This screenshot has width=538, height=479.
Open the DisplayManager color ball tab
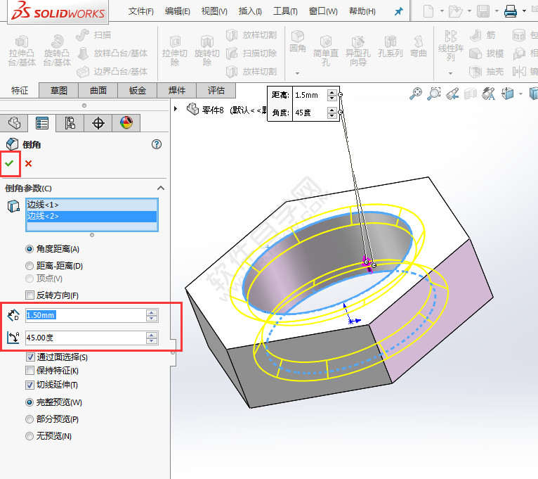click(x=126, y=123)
